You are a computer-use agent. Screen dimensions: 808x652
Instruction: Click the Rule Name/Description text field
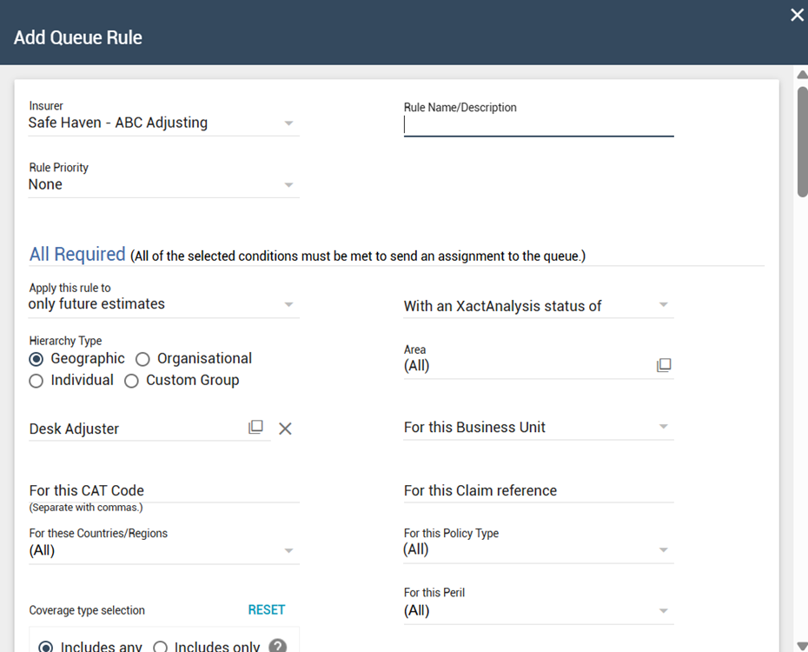[x=539, y=125]
